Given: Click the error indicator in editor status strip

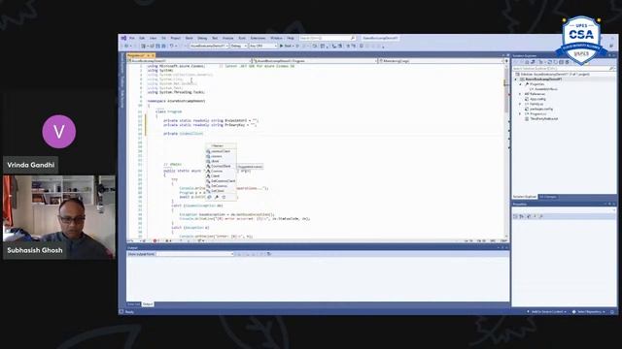Looking at the screenshot, I should [x=155, y=240].
